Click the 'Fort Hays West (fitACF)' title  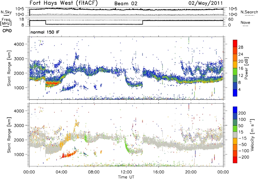(64, 3)
